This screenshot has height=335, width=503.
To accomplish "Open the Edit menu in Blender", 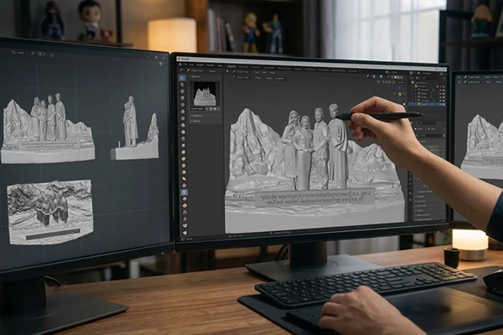I will (x=192, y=64).
